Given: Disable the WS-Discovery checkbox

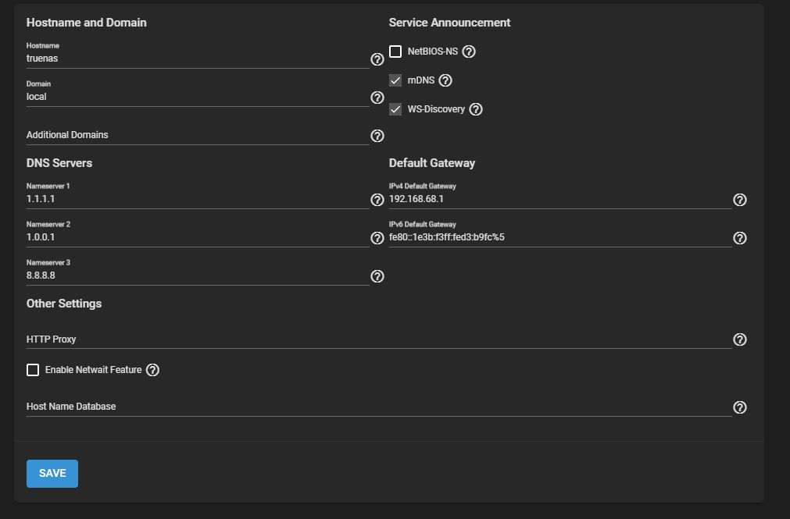Looking at the screenshot, I should pos(395,109).
